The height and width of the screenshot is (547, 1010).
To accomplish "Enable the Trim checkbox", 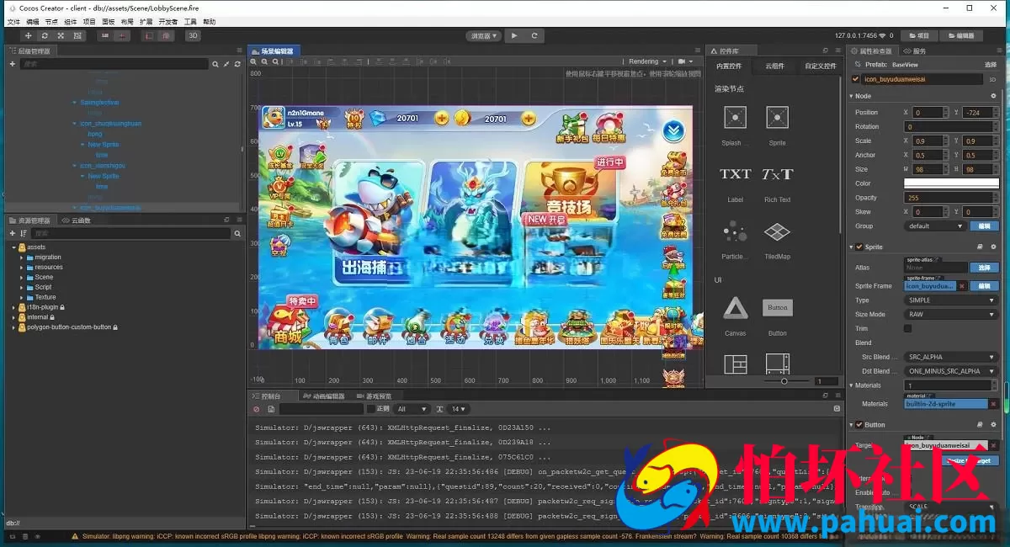I will point(907,328).
